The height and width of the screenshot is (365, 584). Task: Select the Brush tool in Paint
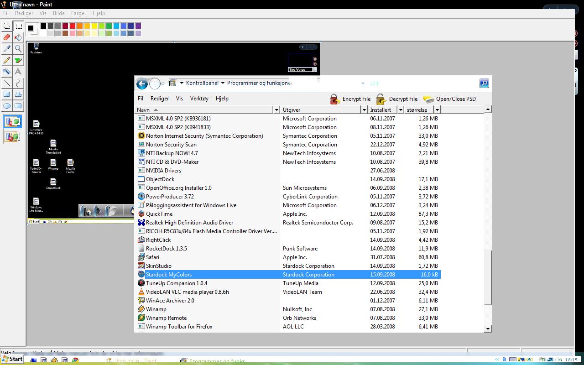(18, 60)
